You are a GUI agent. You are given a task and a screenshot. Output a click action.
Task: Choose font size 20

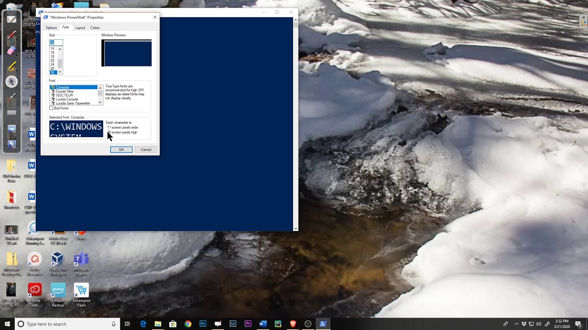(x=52, y=60)
